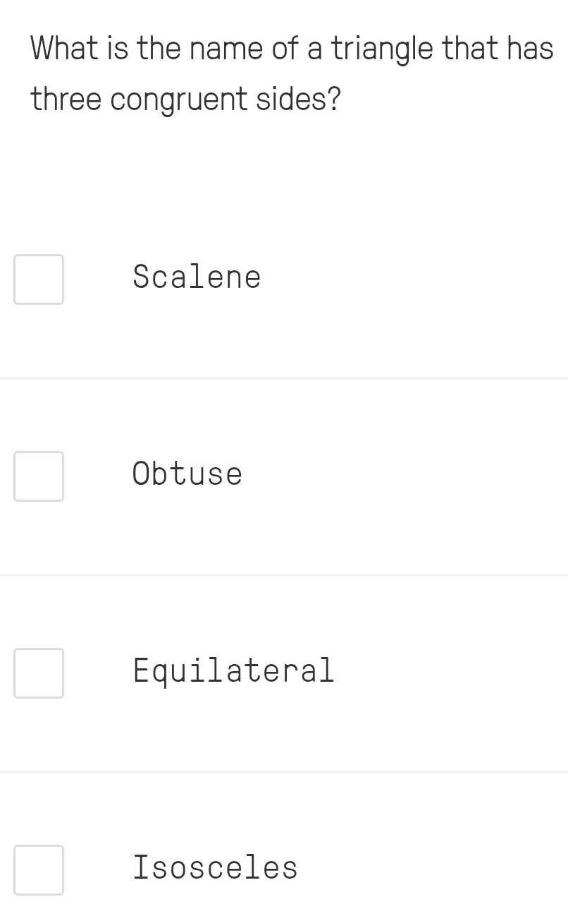Click the divider between Equilateral and Isosceles
568x909 pixels.
[284, 772]
